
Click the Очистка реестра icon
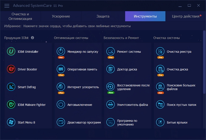pos(160,51)
